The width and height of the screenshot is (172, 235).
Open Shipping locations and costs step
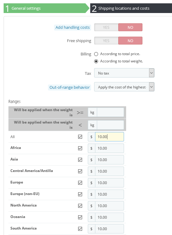(x=131, y=8)
